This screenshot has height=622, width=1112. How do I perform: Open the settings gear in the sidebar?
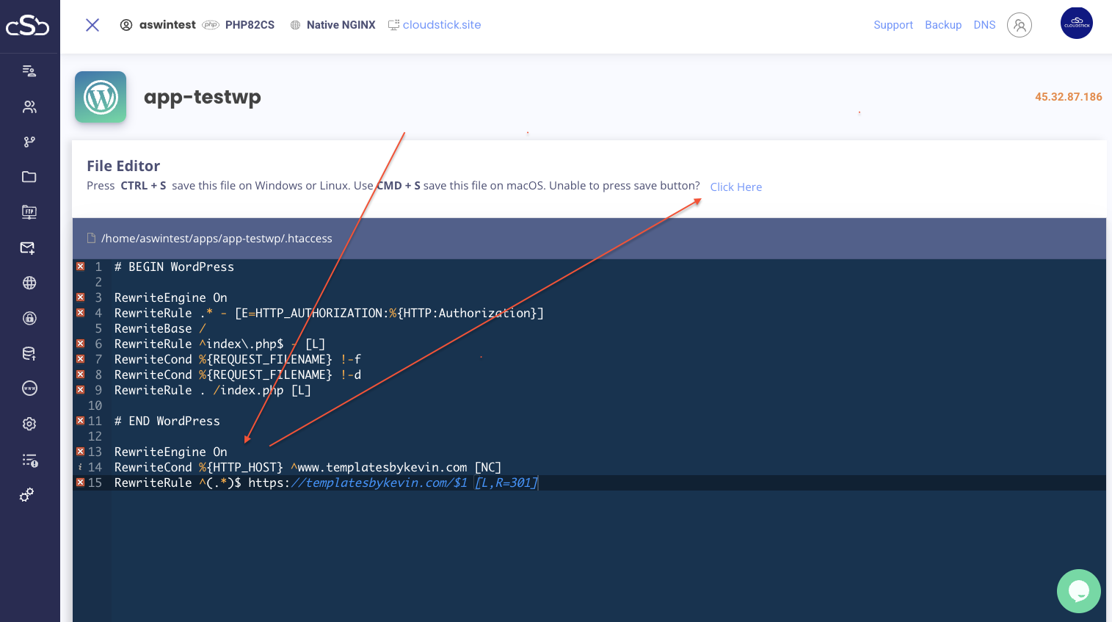tap(29, 424)
